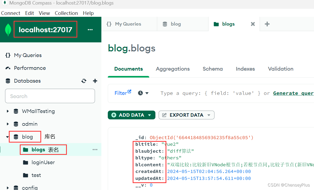Open the test collection
Viewport: 314px width, 190px height.
click(x=36, y=175)
